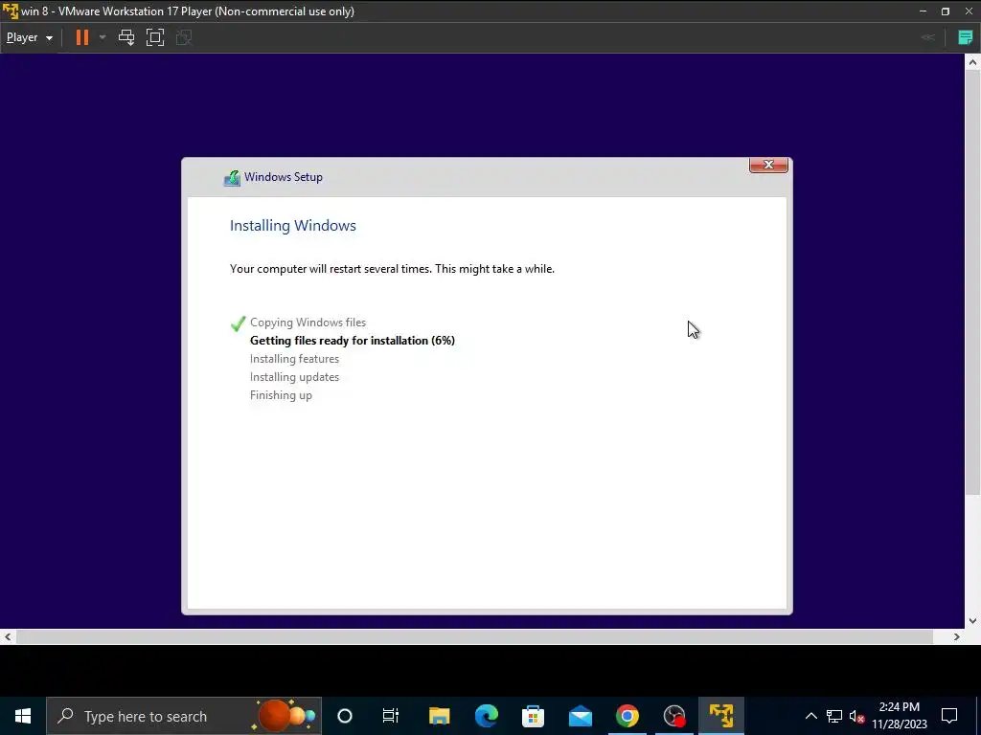This screenshot has width=981, height=735.
Task: Click the horizontal scrollbar left arrow
Action: [8, 636]
